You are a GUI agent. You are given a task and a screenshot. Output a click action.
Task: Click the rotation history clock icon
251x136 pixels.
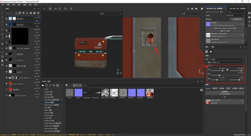(71, 9)
